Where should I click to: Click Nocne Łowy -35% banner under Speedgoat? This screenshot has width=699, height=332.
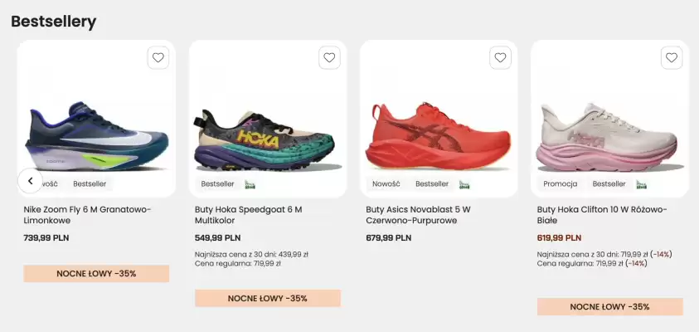(268, 298)
